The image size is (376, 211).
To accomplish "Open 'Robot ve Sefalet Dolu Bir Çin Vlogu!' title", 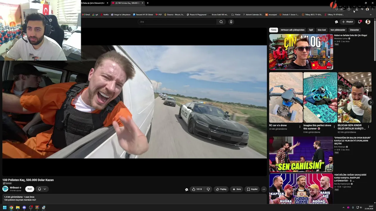I will pyautogui.click(x=350, y=35).
